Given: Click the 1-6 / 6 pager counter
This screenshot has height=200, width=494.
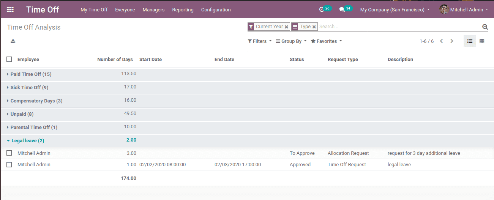Looking at the screenshot, I should point(426,41).
